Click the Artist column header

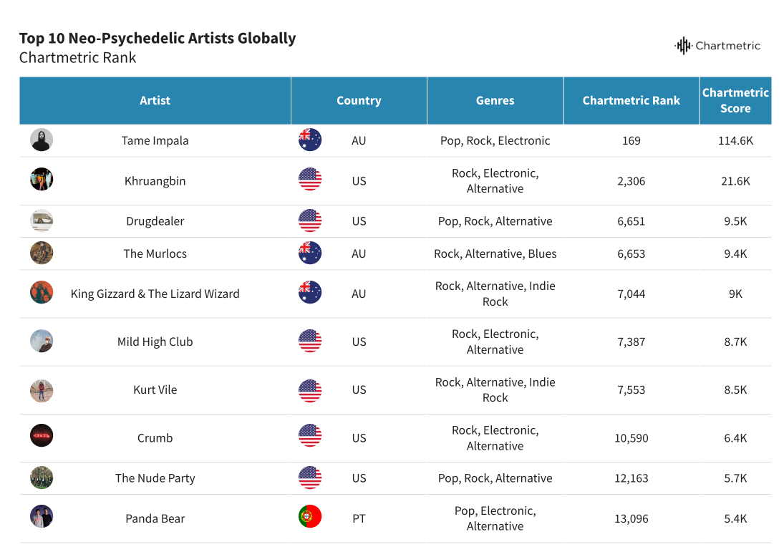[x=155, y=101]
